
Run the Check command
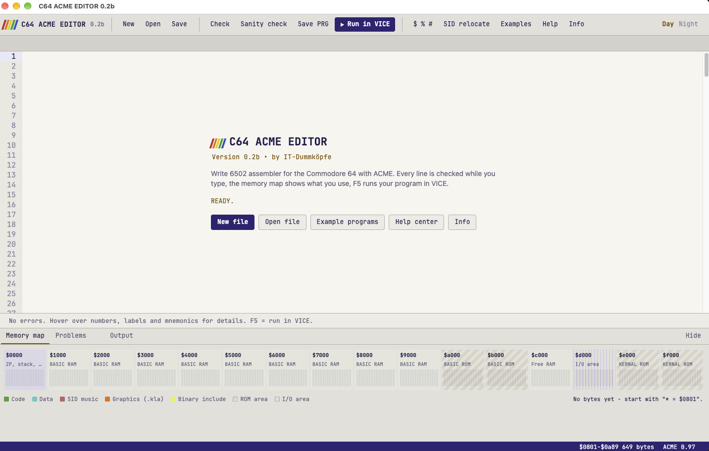point(220,24)
